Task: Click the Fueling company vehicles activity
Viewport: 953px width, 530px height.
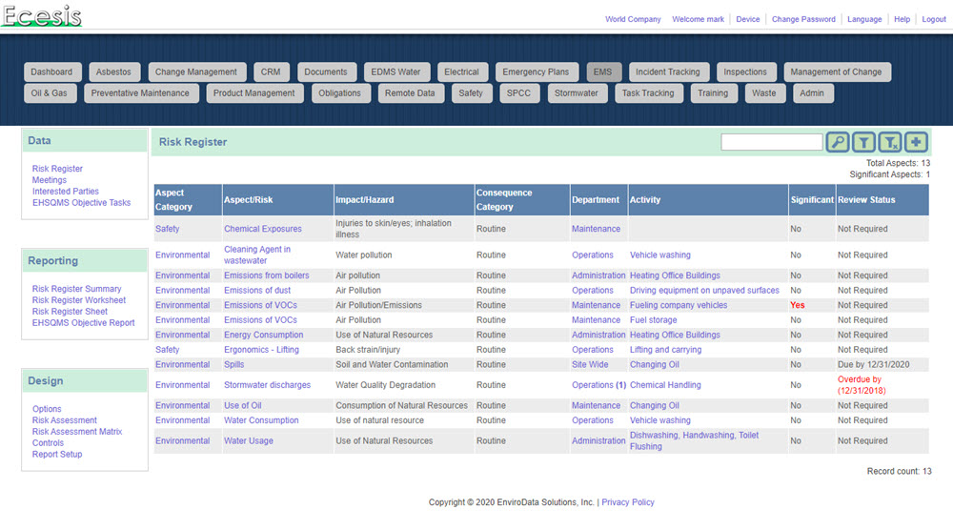Action: coord(679,305)
